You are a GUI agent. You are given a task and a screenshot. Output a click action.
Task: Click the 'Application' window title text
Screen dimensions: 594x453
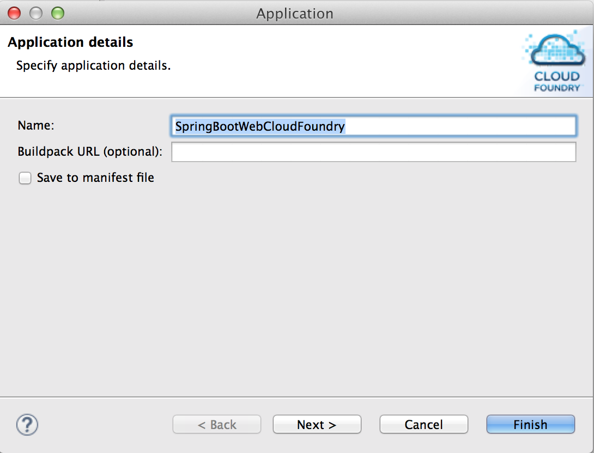coord(295,13)
